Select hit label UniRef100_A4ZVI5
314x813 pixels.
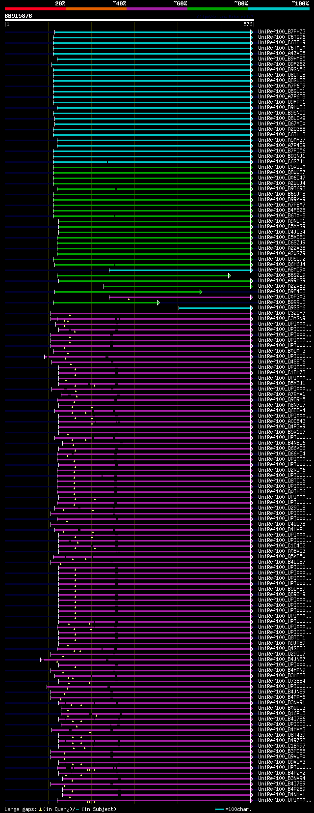(x=282, y=53)
